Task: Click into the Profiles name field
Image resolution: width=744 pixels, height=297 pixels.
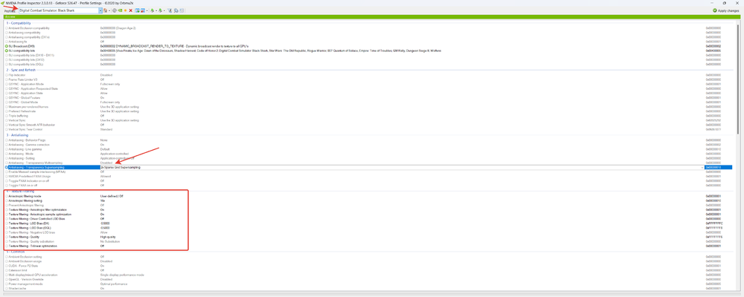Action: click(x=58, y=10)
